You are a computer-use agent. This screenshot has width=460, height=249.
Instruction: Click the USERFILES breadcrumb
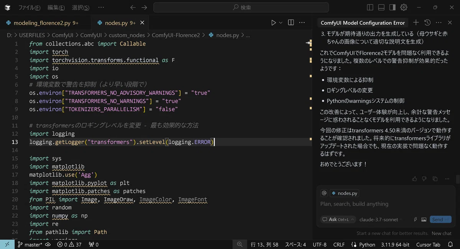32,35
